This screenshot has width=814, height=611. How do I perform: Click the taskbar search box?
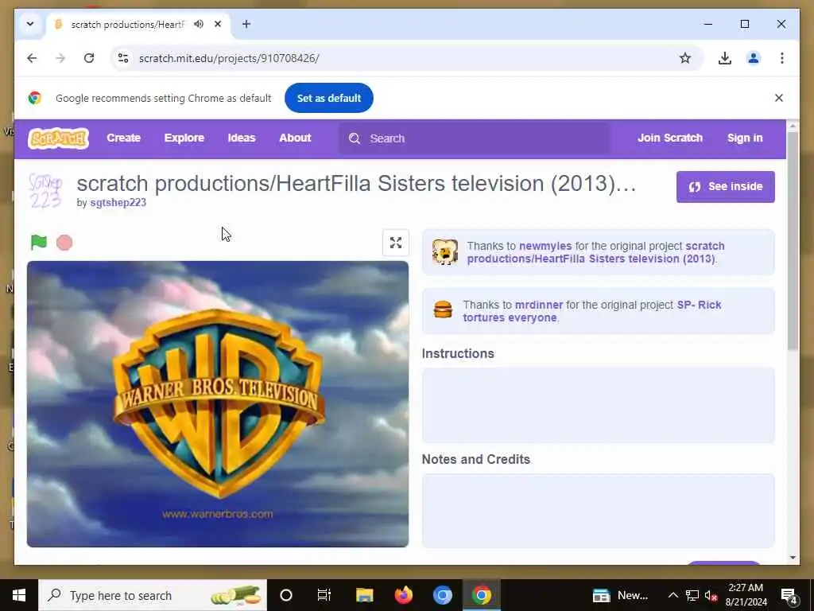(153, 595)
